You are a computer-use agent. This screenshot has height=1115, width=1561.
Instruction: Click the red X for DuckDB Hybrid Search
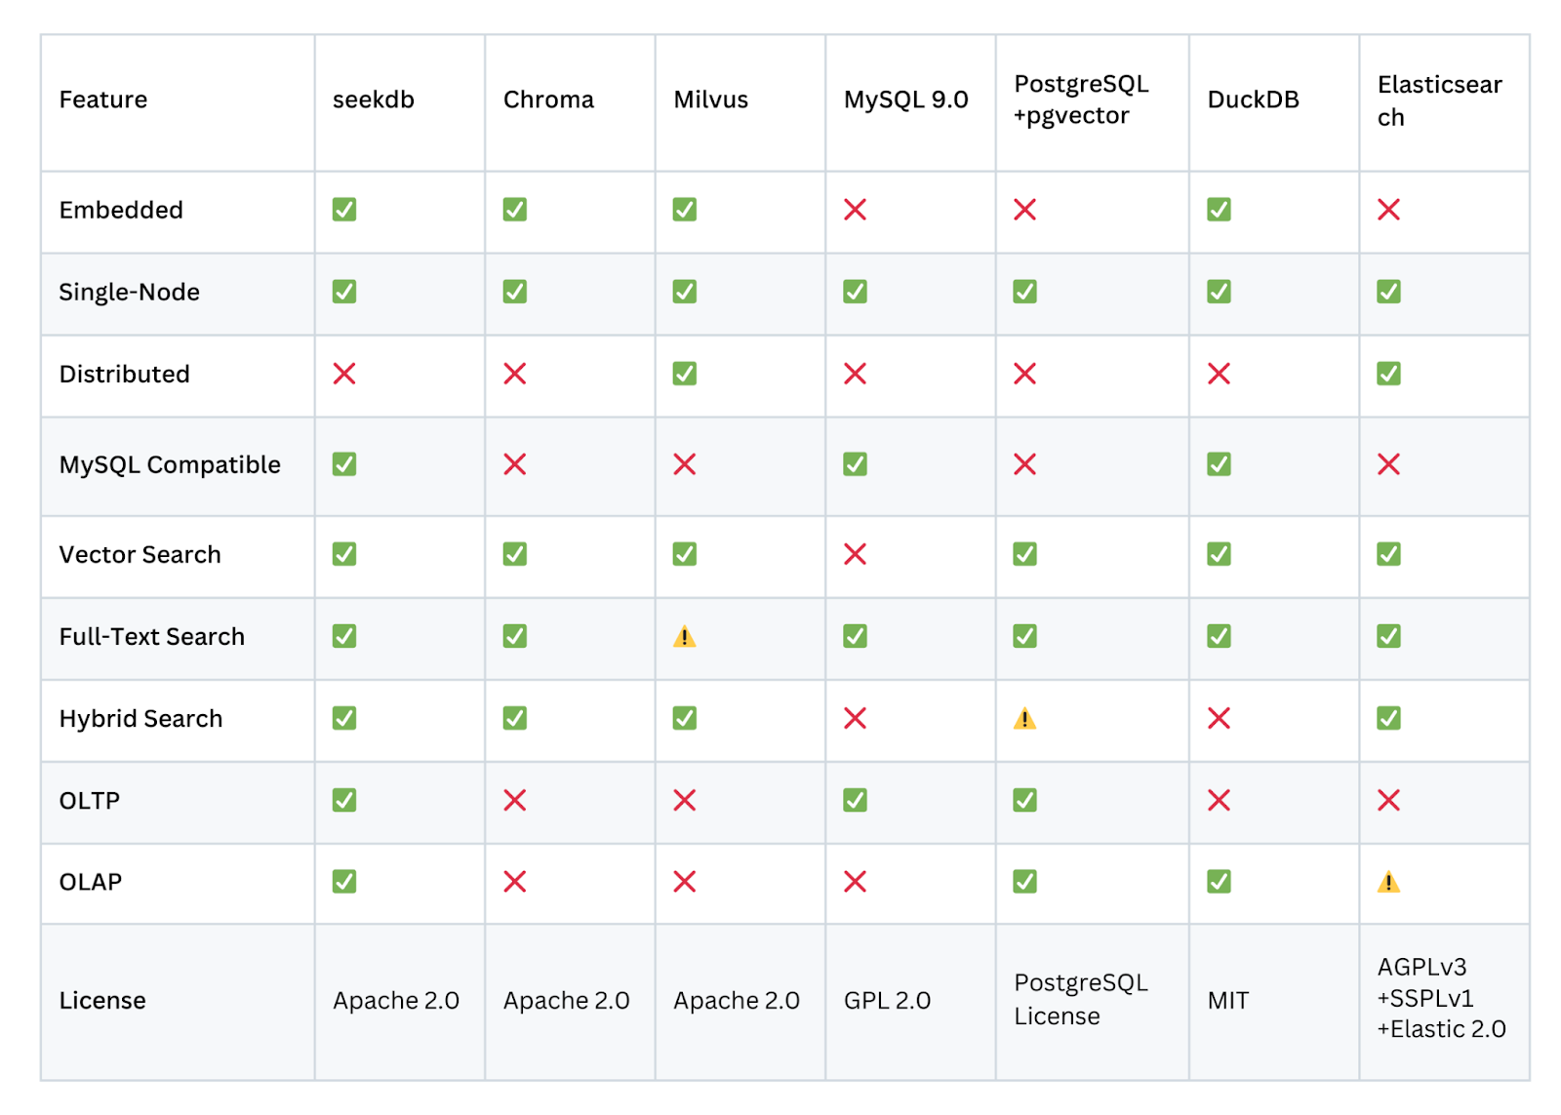[x=1219, y=719]
